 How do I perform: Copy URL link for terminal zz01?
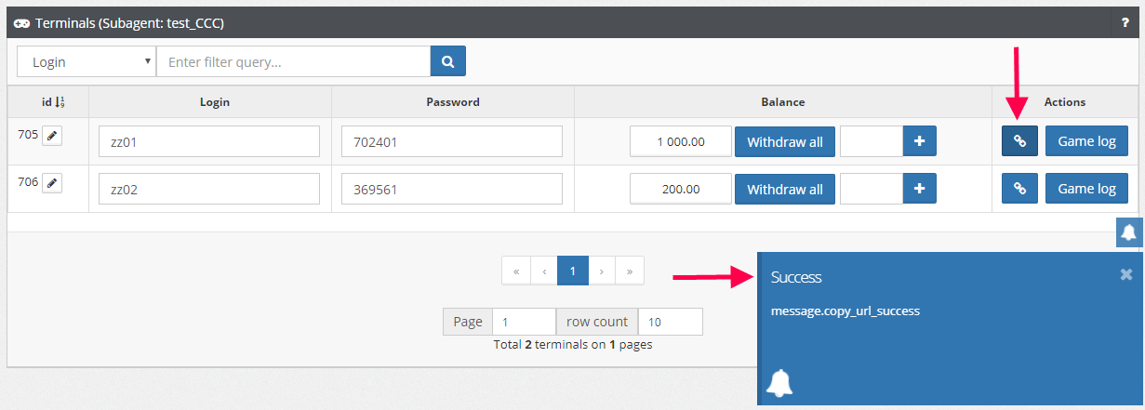coord(1019,141)
